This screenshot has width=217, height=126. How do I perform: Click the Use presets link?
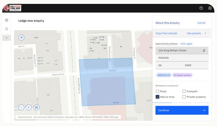tap(194, 33)
